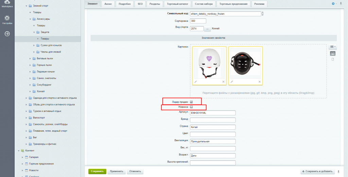This screenshot has height=177, width=348.
Task: Click the white helmet thumbnail
Action: 209,63
